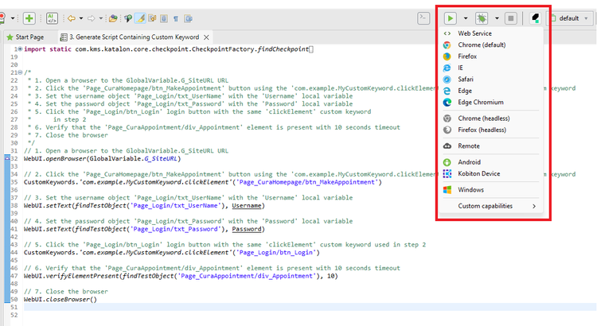Toggle the highlighter mark occurrences icon
Image resolution: width=597 pixels, height=326 pixels.
[x=141, y=17]
